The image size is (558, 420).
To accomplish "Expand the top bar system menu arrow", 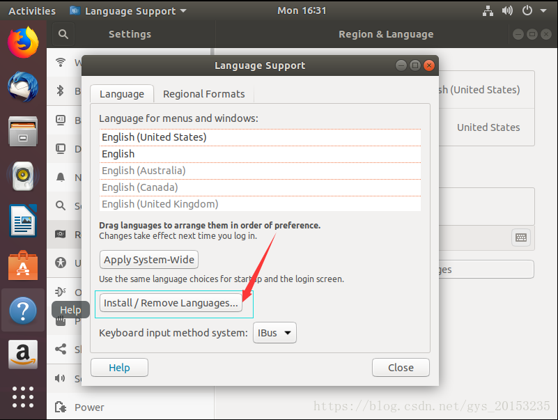I will [x=543, y=10].
